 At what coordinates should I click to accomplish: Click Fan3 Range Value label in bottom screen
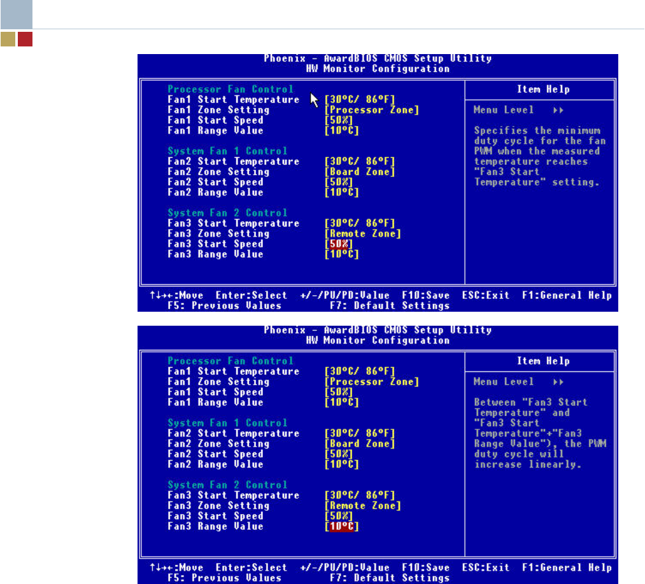pos(215,526)
